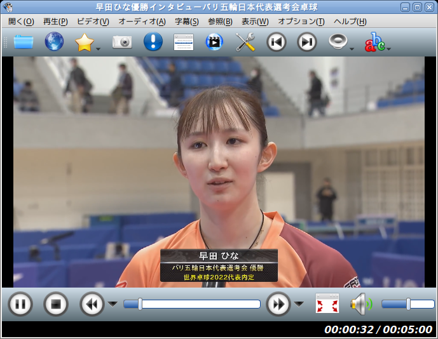
Task: Click the abc subtitle icon
Action: pyautogui.click(x=374, y=42)
